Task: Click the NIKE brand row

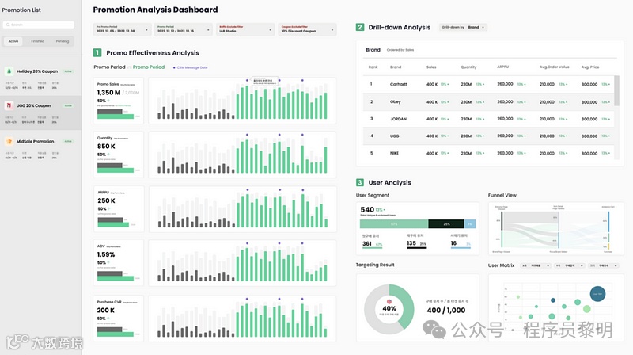Action: (x=488, y=153)
